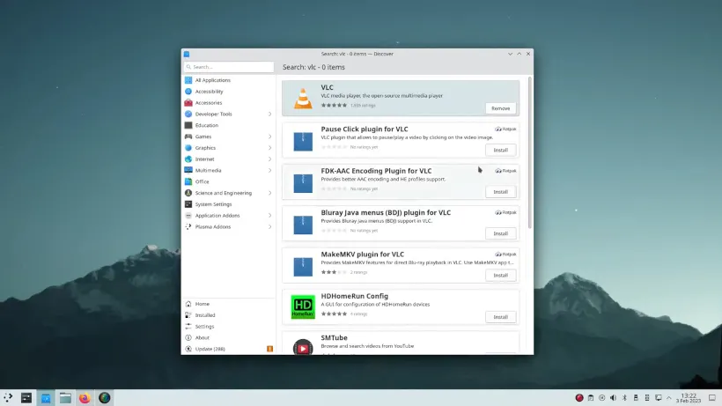Screen dimensions: 722x406
Task: Select the Office category icon
Action: (188, 181)
